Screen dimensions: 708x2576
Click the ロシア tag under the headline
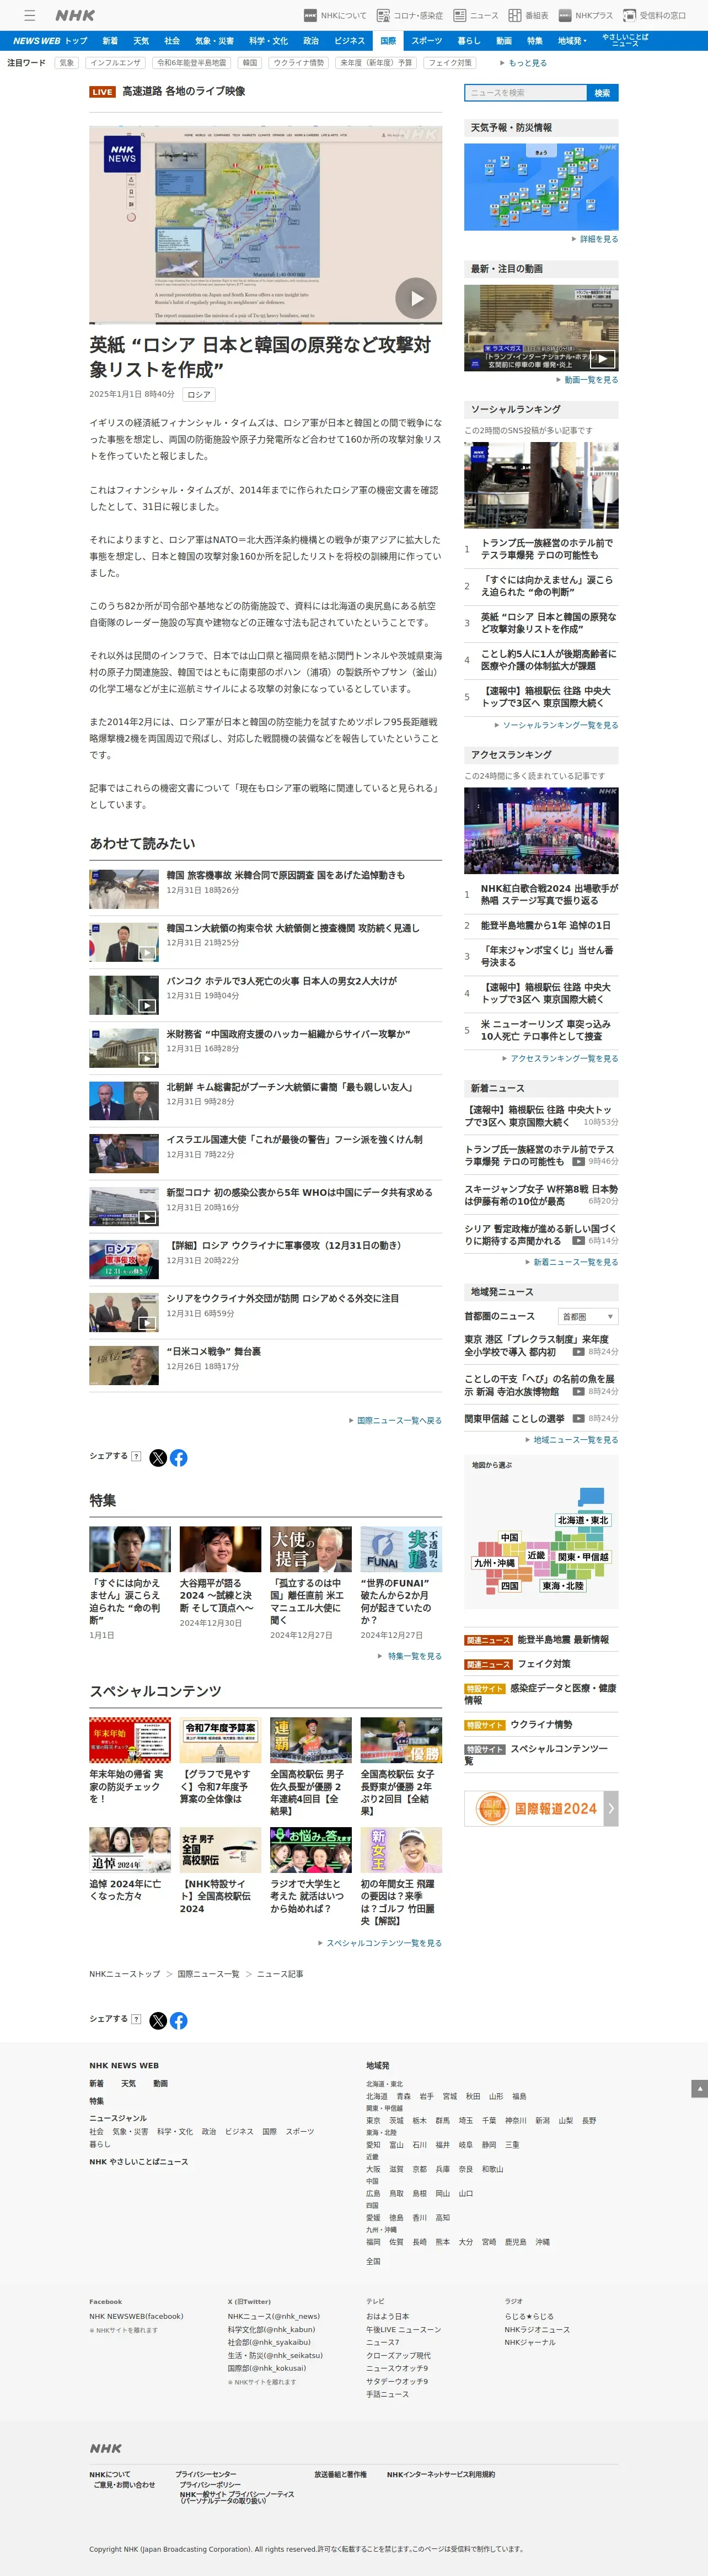tap(199, 395)
